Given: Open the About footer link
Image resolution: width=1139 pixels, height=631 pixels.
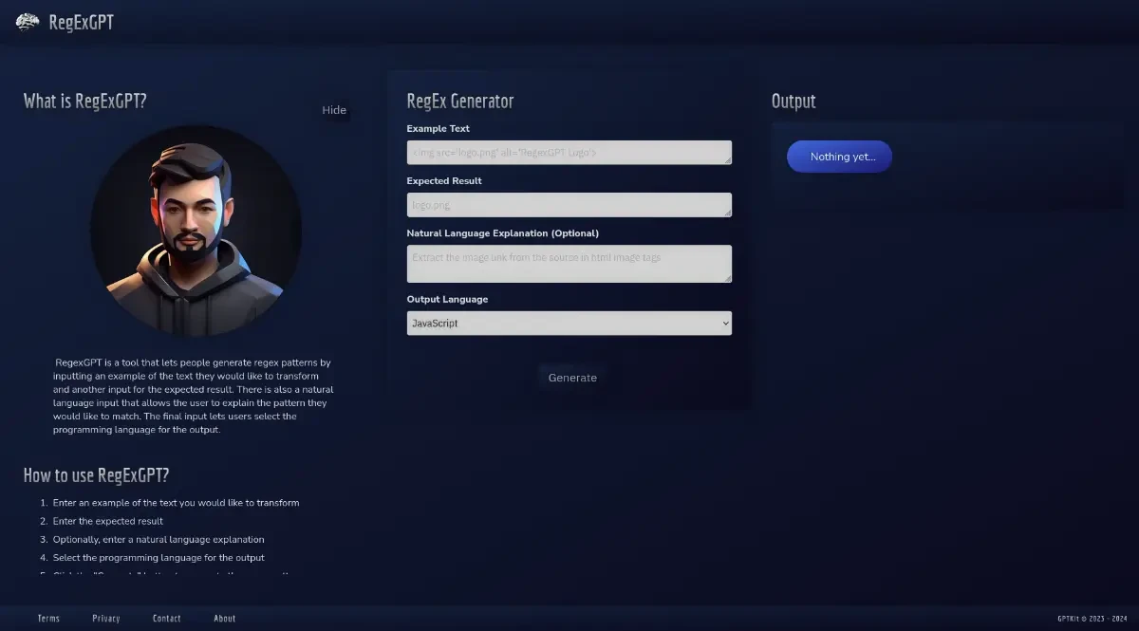Looking at the screenshot, I should click(x=225, y=619).
